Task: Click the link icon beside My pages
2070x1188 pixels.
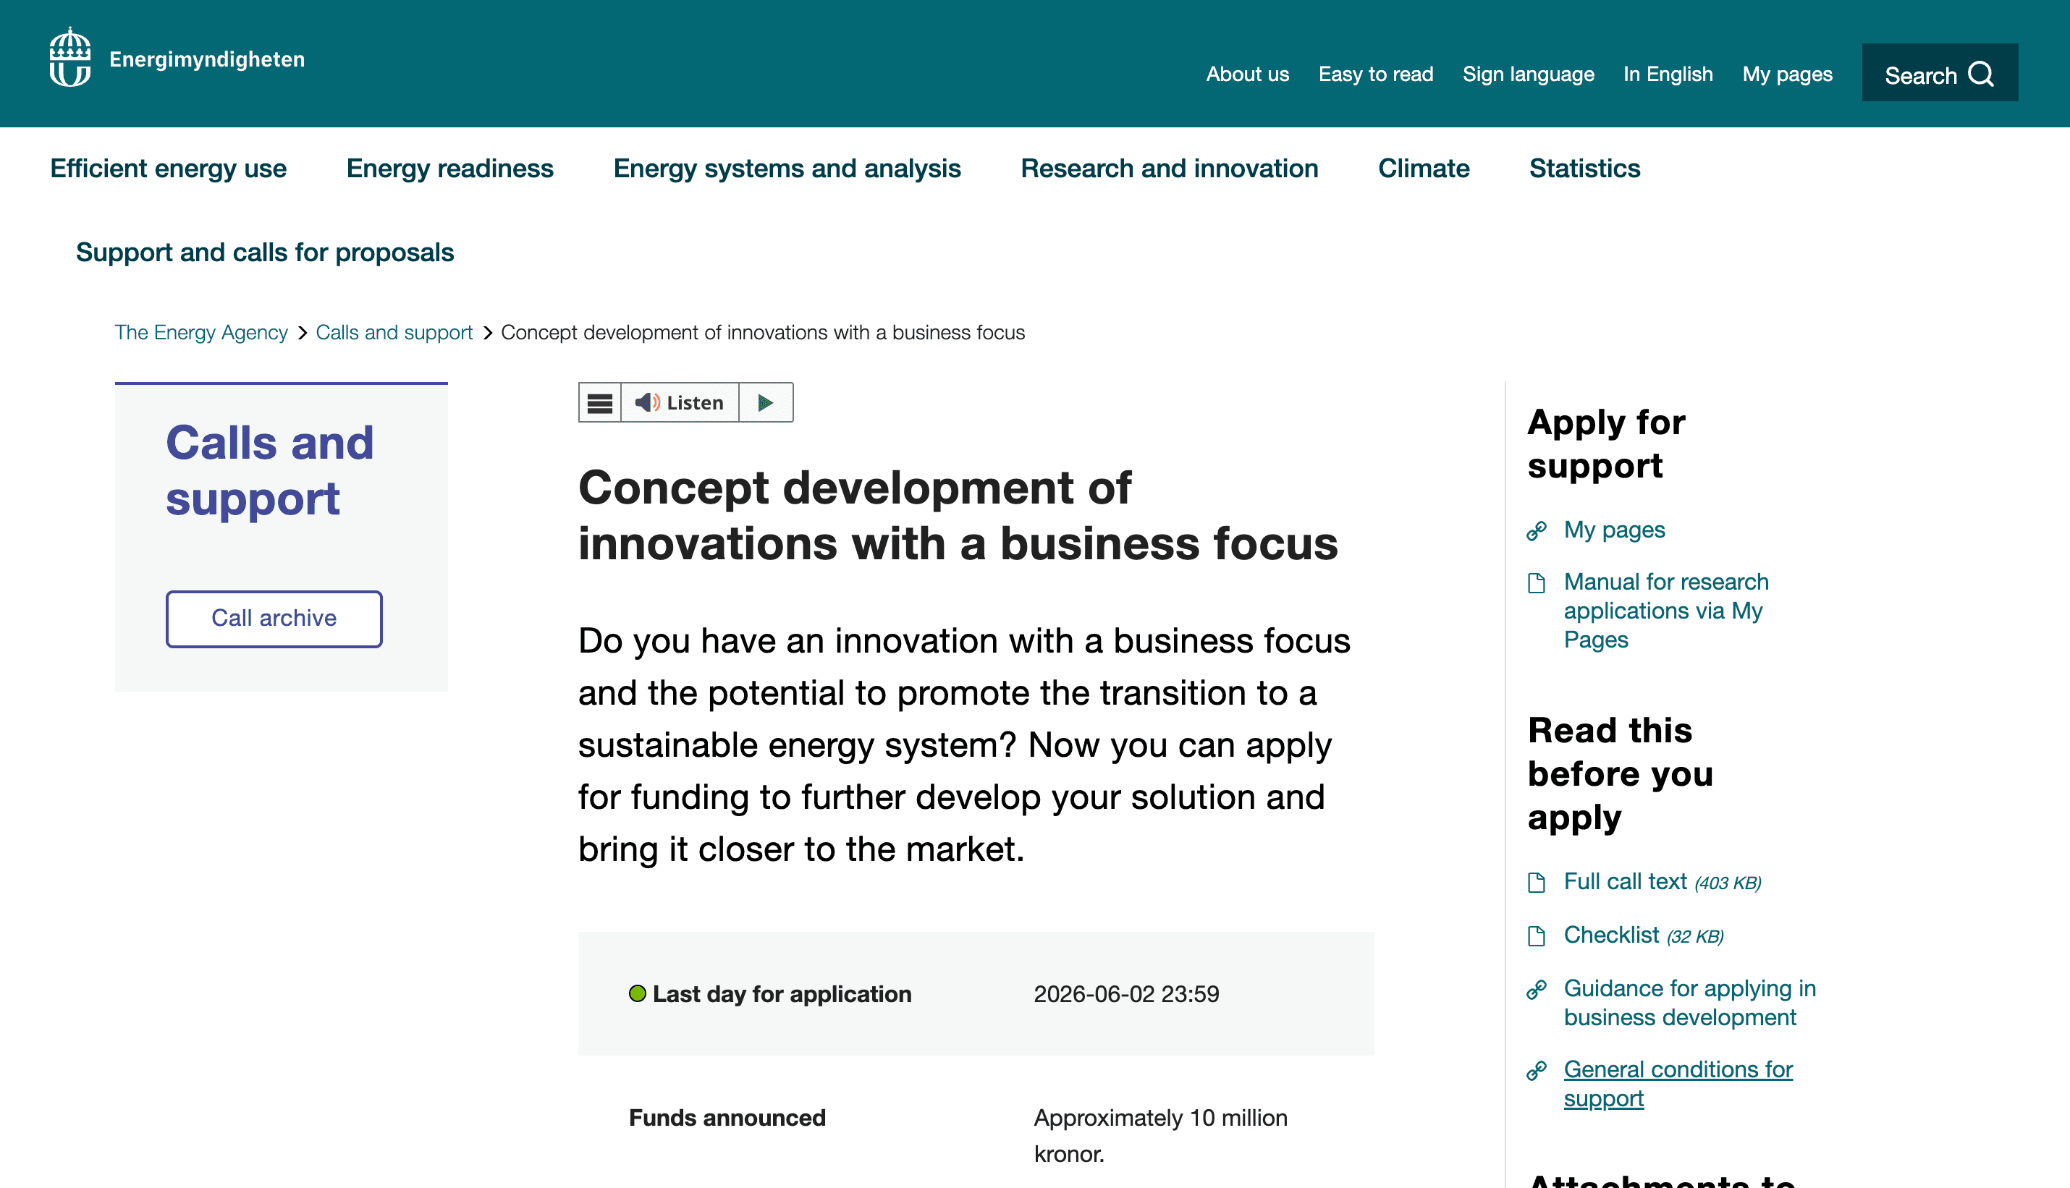Action: click(1538, 530)
